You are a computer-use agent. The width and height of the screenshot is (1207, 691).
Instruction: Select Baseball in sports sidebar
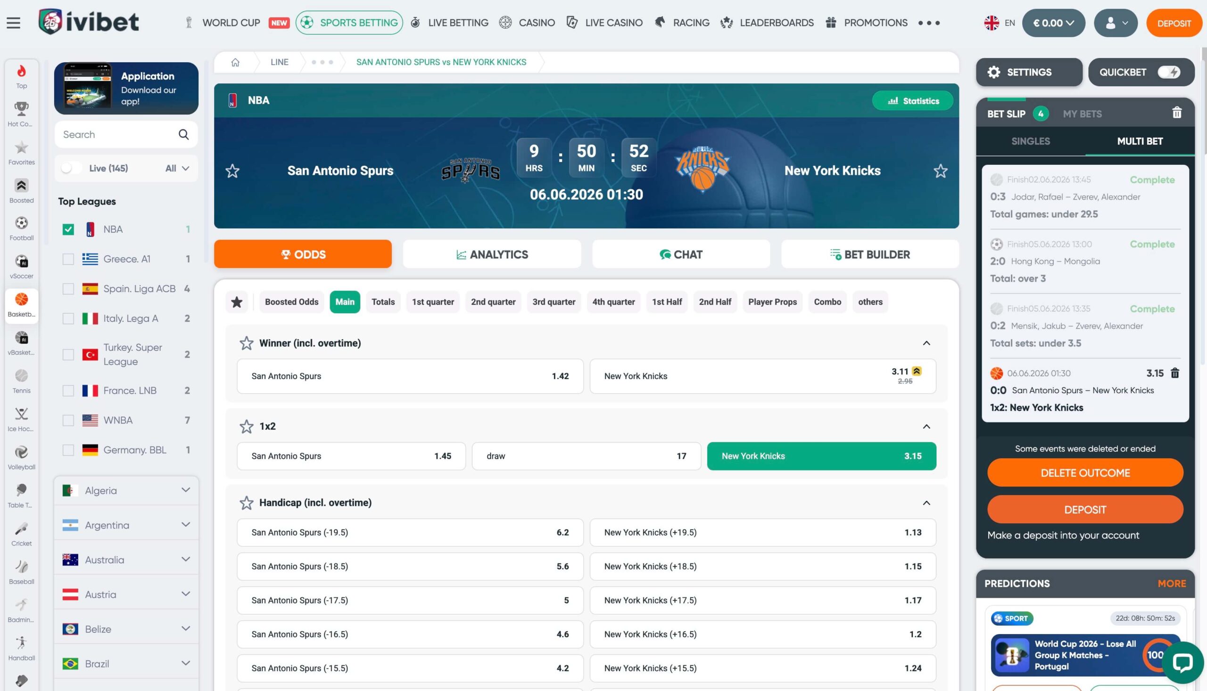tap(21, 572)
